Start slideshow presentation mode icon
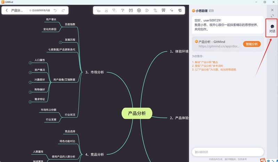Image resolution: width=278 pixels, height=162 pixels. pyautogui.click(x=163, y=10)
